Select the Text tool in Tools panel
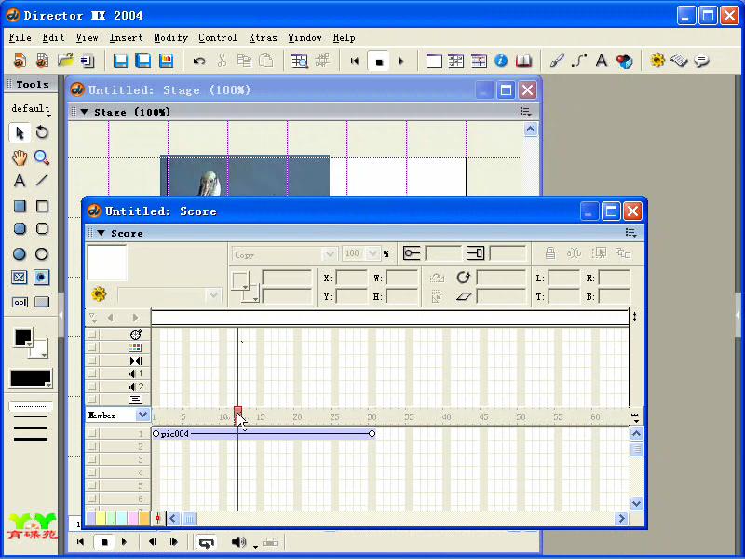This screenshot has height=559, width=745. click(20, 181)
